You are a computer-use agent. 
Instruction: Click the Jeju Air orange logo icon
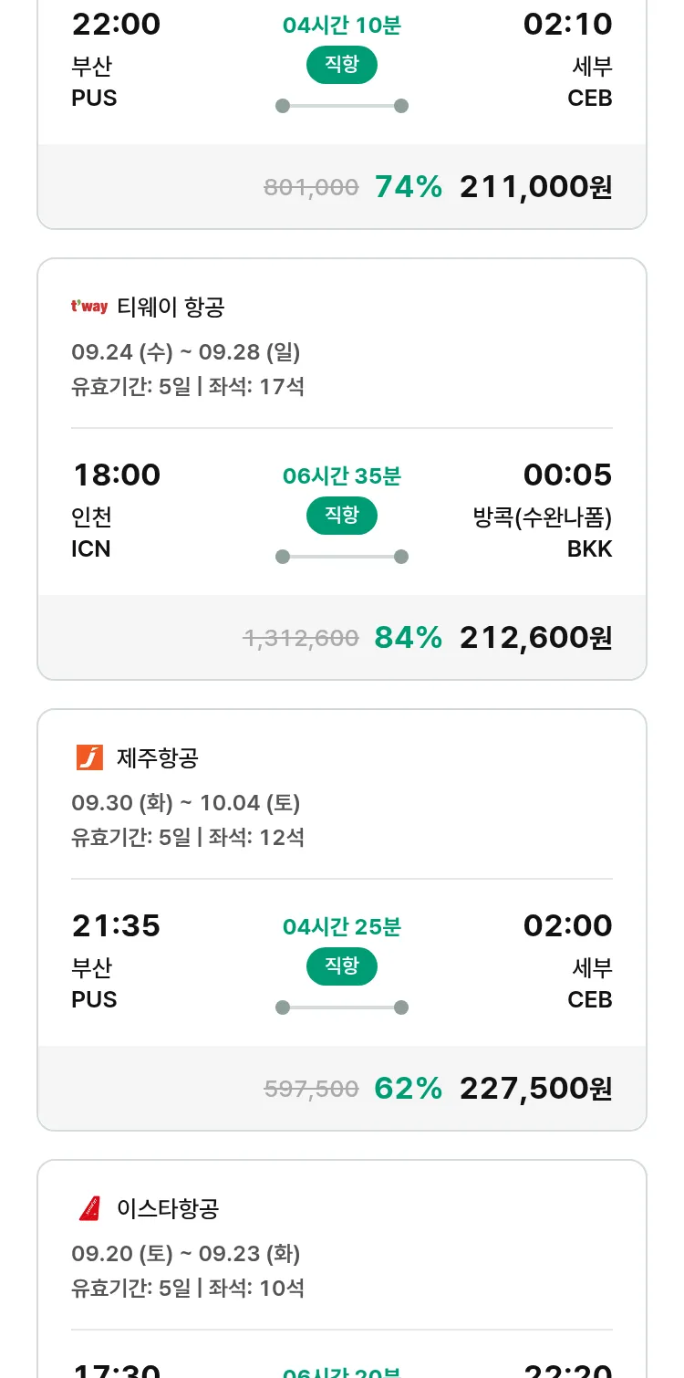[89, 757]
